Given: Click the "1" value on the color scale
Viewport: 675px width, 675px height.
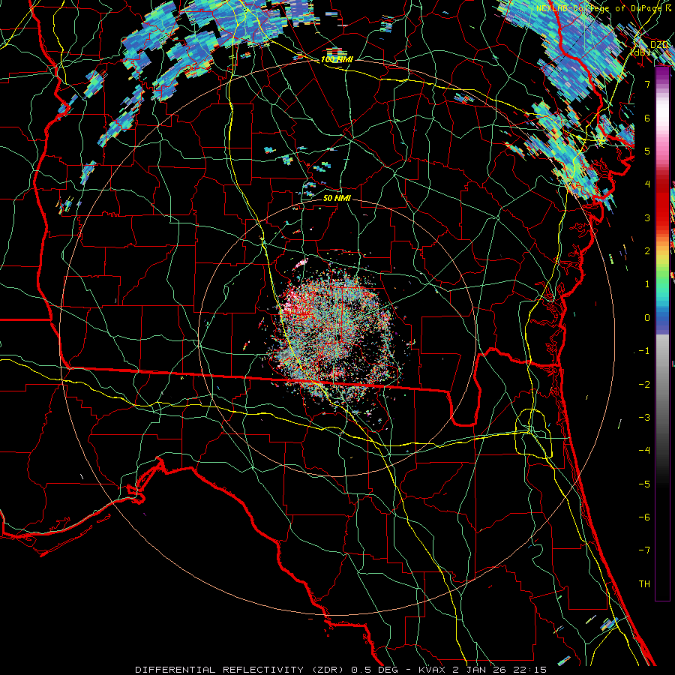Looking at the screenshot, I should point(647,284).
